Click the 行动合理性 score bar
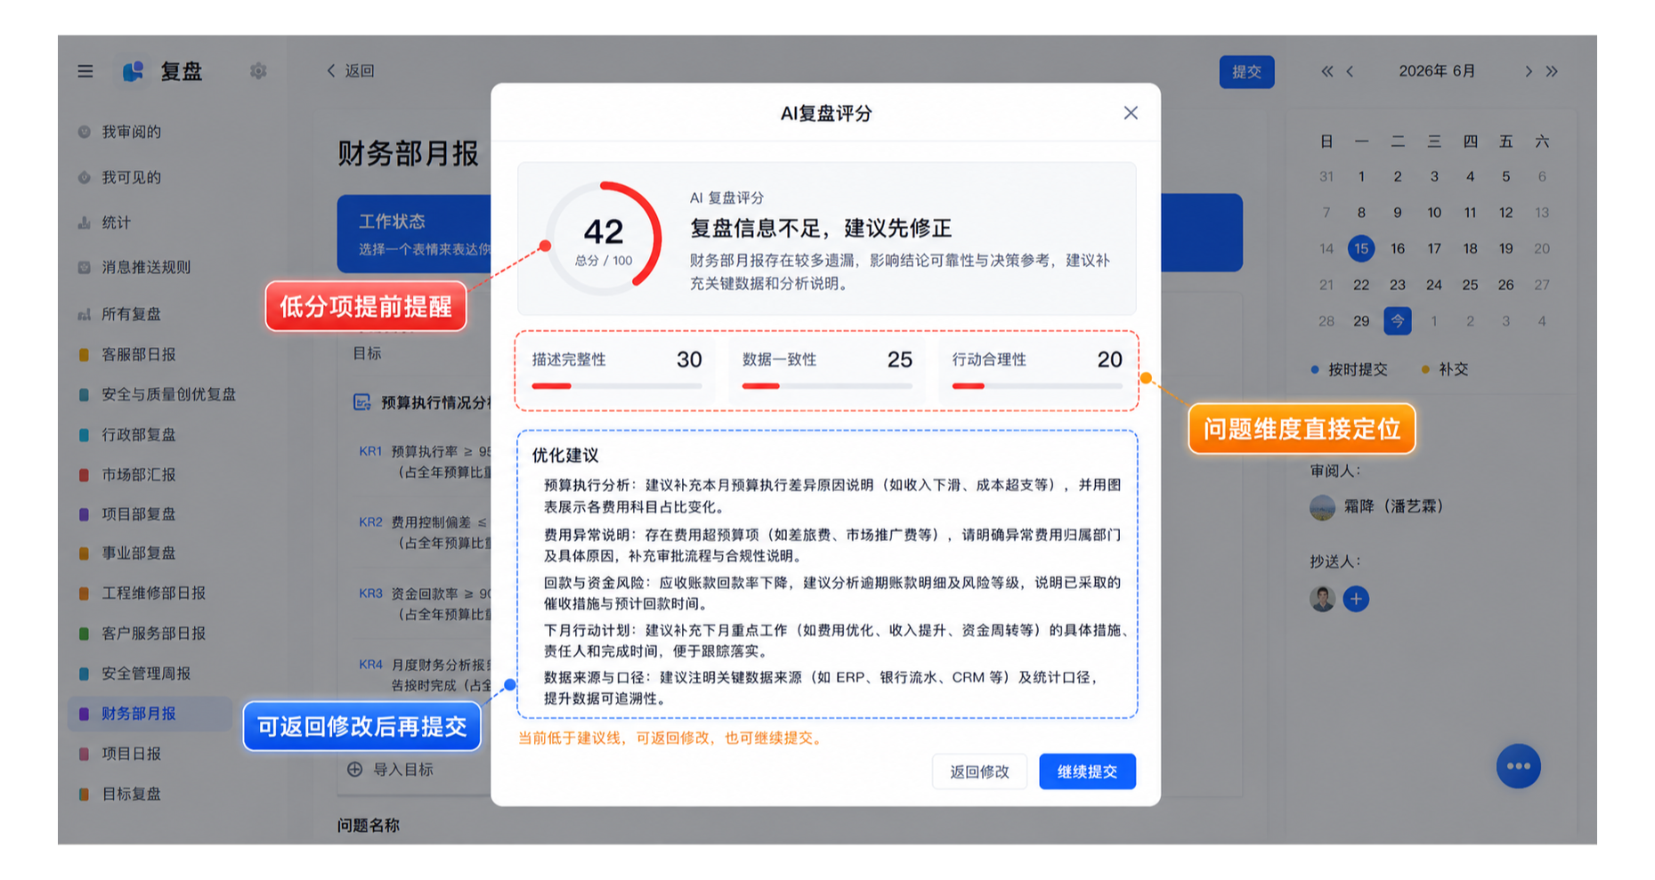Image resolution: width=1655 pixels, height=880 pixels. tap(1037, 386)
